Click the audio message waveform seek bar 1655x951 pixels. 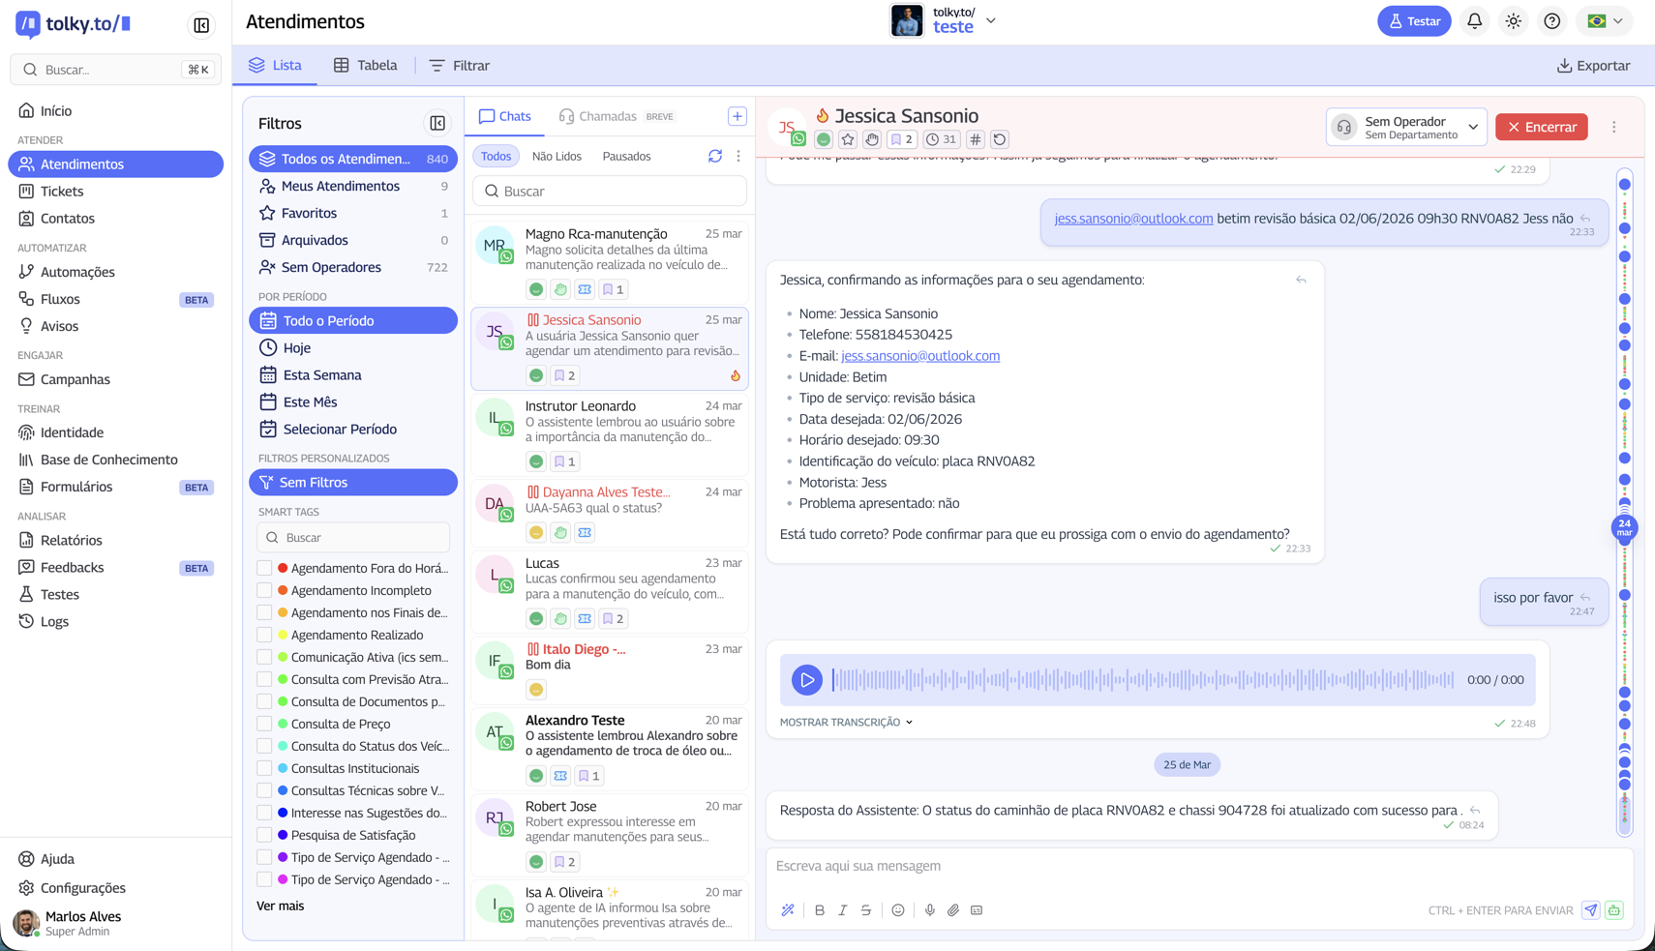pyautogui.click(x=1142, y=679)
